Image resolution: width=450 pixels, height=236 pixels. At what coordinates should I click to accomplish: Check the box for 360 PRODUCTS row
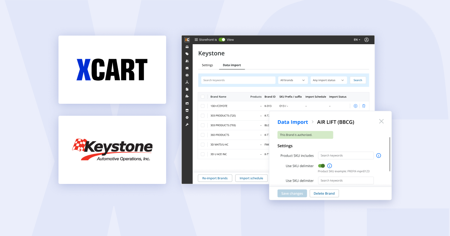(x=202, y=135)
